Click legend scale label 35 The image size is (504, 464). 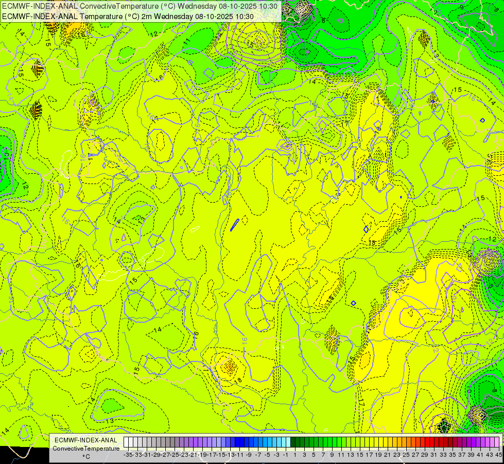pyautogui.click(x=452, y=455)
